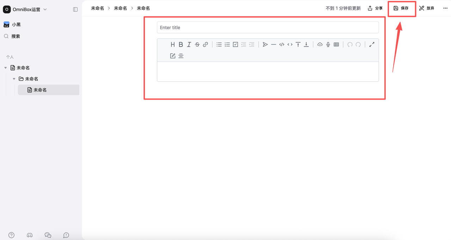Collapse the top-level 未命名 tree node
451x240 pixels.
point(6,68)
